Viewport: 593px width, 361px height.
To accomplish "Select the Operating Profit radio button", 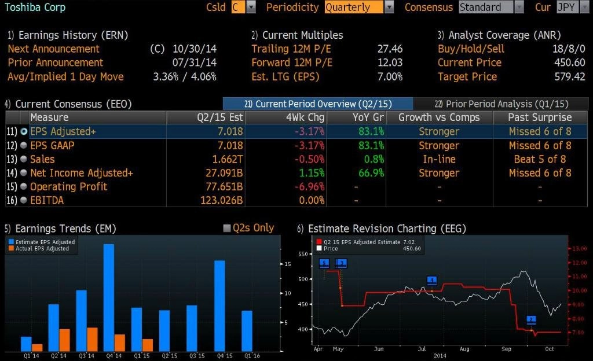I will [x=24, y=186].
